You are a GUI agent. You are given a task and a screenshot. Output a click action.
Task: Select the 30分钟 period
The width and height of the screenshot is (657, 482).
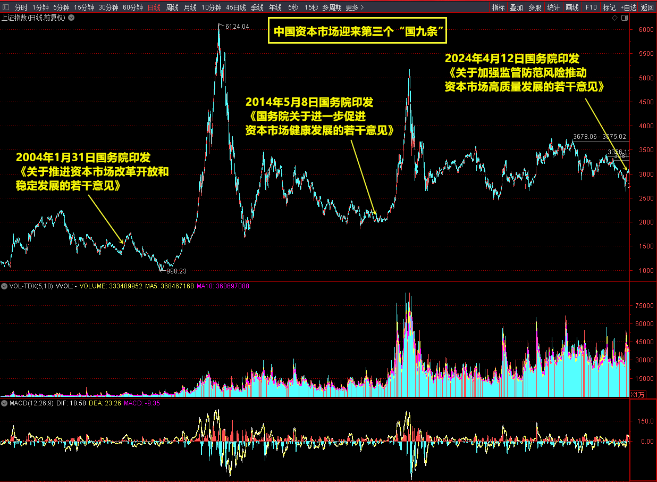pos(108,7)
